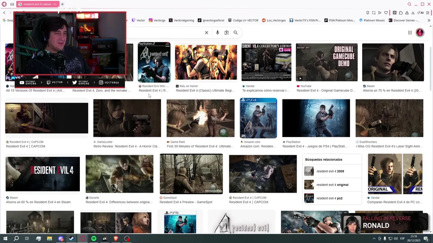Open the Original GameCube Demo YouTube thumbnail
The height and width of the screenshot is (243, 433).
click(327, 62)
